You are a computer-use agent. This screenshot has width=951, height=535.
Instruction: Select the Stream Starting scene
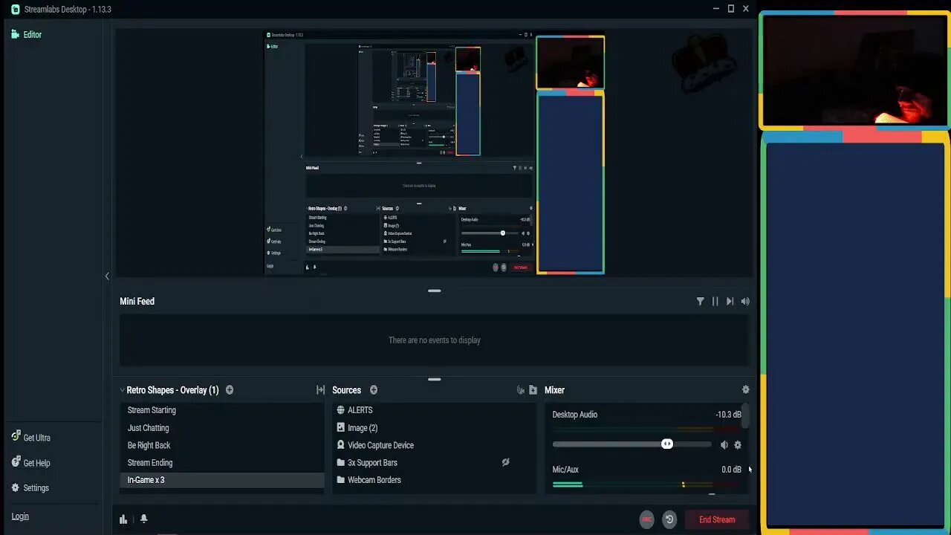222,410
